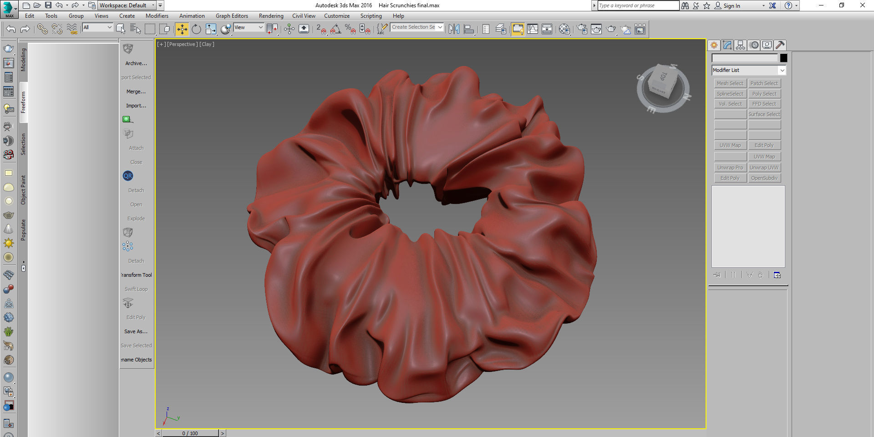Click the Redo arrow in main toolbar
Image resolution: width=874 pixels, height=437 pixels.
[25, 29]
